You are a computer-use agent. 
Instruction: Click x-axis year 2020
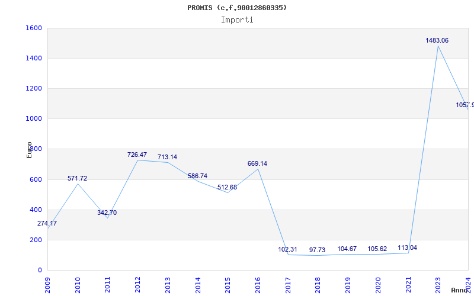tap(378, 285)
